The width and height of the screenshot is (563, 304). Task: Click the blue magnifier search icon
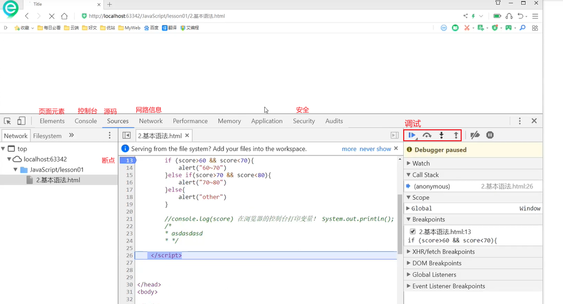[522, 28]
